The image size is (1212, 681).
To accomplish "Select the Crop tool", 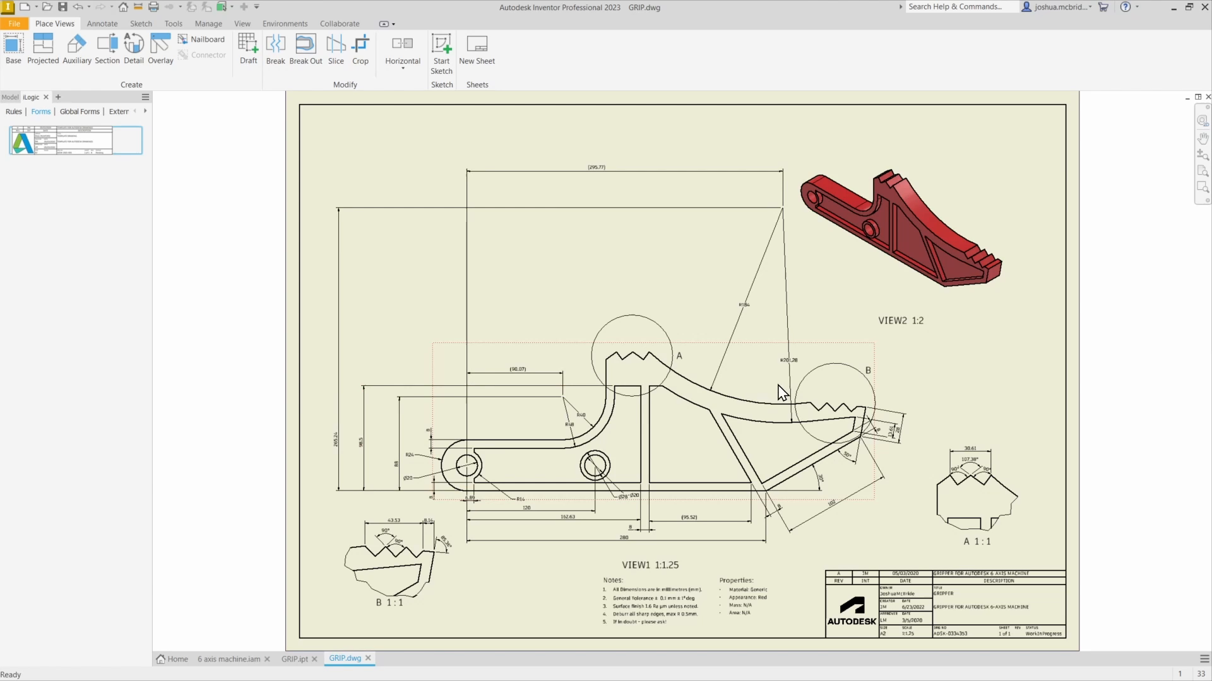I will tap(360, 47).
